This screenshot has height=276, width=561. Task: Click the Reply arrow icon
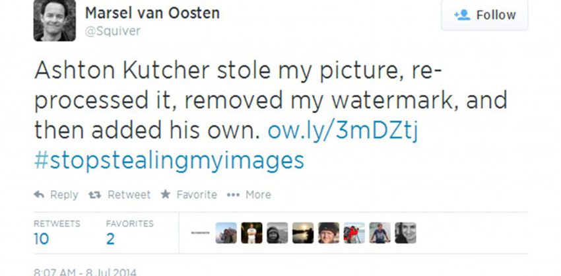[x=39, y=195]
